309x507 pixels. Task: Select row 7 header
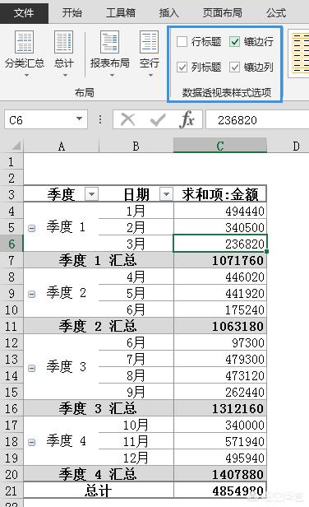[x=12, y=260]
